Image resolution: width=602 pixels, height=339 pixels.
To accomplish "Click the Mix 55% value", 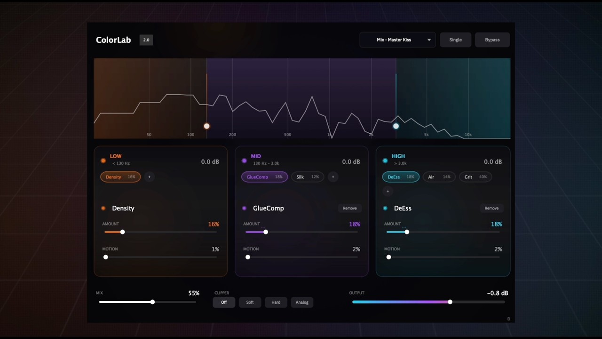I will (194, 293).
